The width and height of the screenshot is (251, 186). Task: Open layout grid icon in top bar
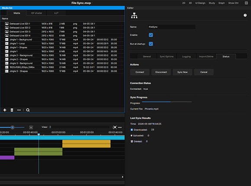click(246, 3)
